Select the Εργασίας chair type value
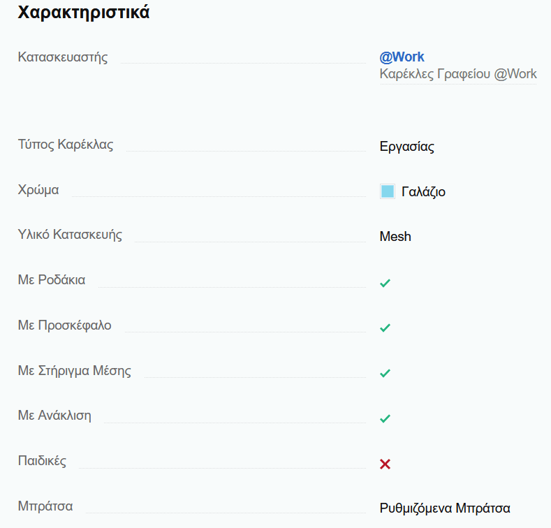The image size is (551, 528). [407, 147]
